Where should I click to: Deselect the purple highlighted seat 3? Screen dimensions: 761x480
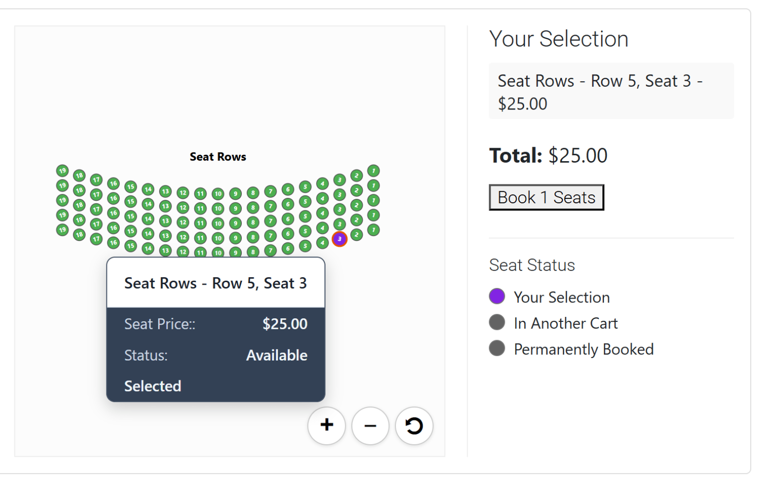click(340, 239)
